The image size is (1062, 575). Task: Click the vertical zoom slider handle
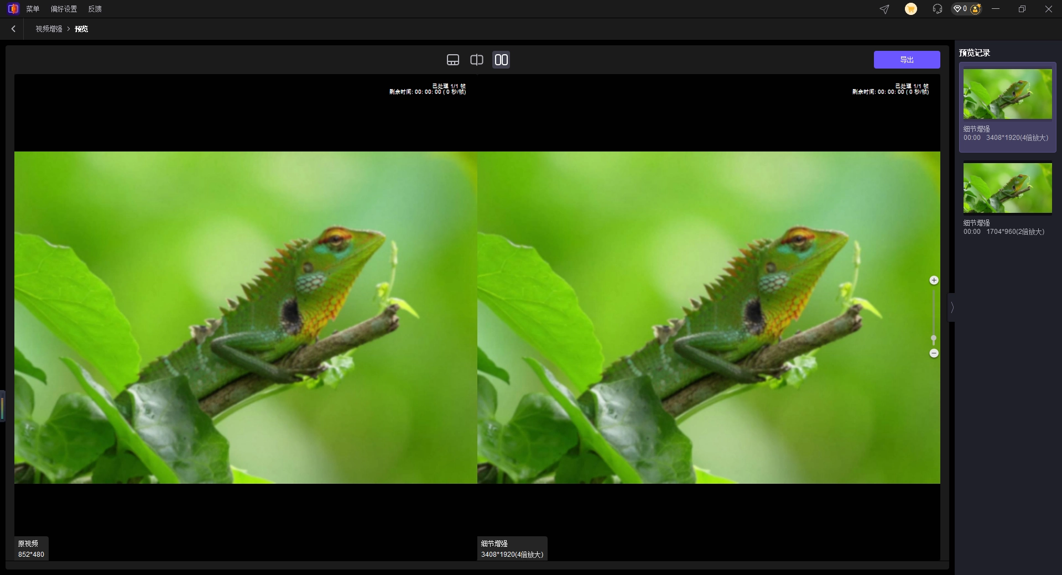click(x=934, y=338)
